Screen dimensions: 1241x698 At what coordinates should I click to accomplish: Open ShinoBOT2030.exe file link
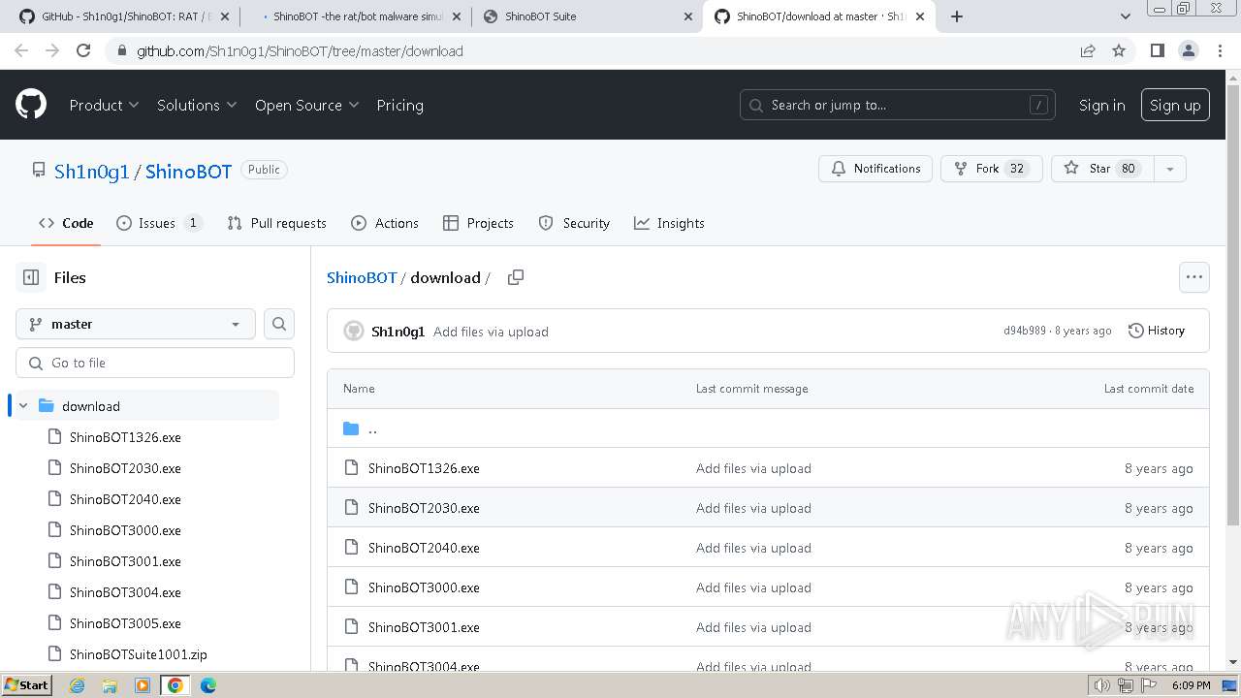coord(424,508)
